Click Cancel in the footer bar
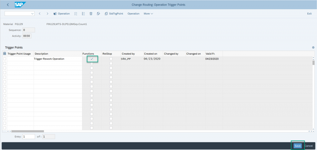This screenshot has height=150, width=317. [x=309, y=146]
